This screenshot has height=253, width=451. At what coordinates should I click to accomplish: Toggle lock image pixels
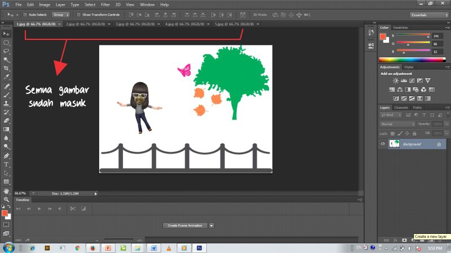400,133
